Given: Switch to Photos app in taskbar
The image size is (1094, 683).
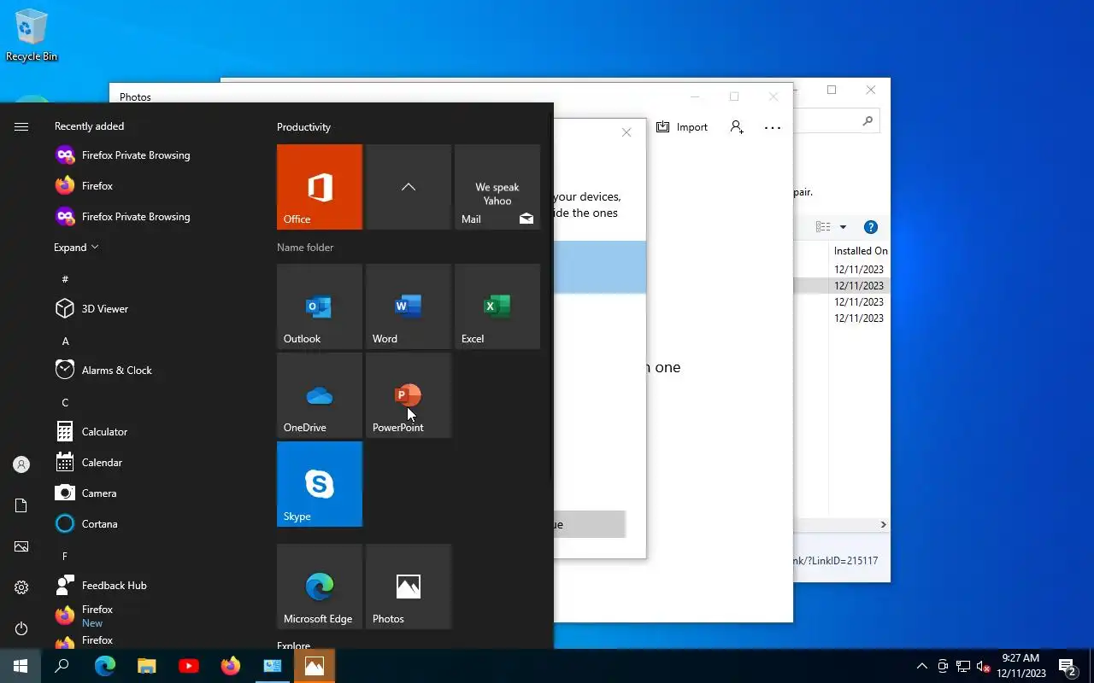Looking at the screenshot, I should coord(315,666).
